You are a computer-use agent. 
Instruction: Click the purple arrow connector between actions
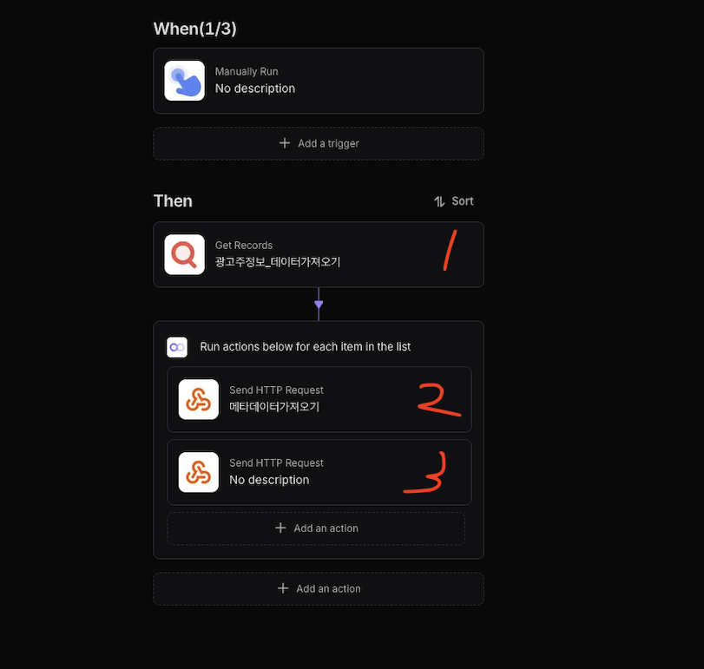[x=319, y=305]
